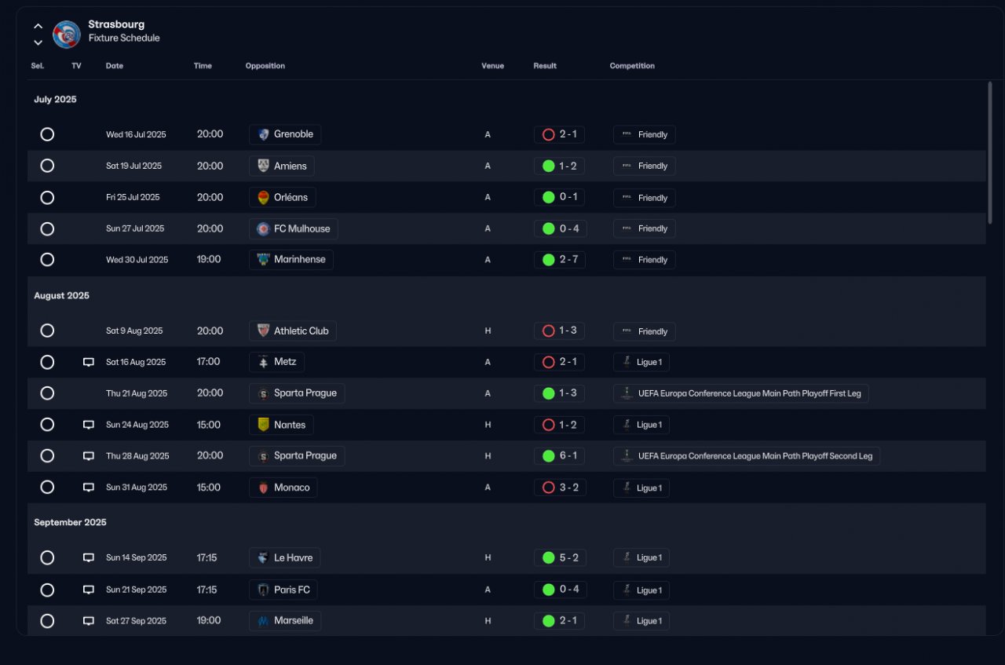Click the Monaco club badge icon
The image size is (1005, 665).
(x=263, y=488)
